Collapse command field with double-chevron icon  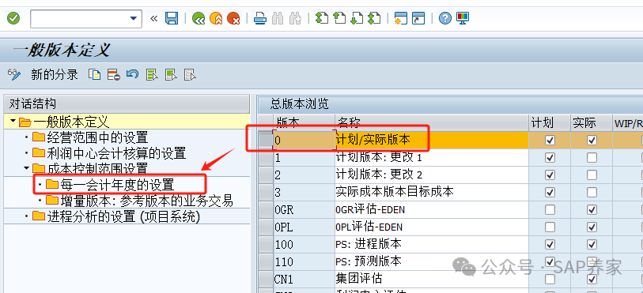pos(153,18)
